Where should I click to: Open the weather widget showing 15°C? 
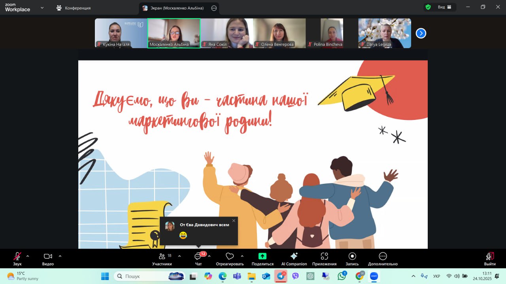click(x=23, y=276)
